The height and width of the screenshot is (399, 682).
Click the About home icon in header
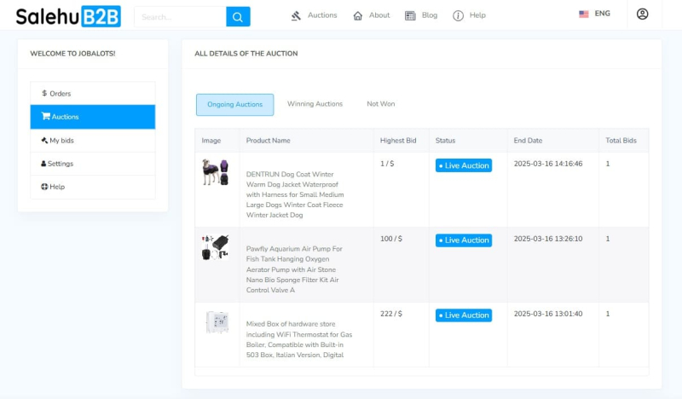point(358,15)
